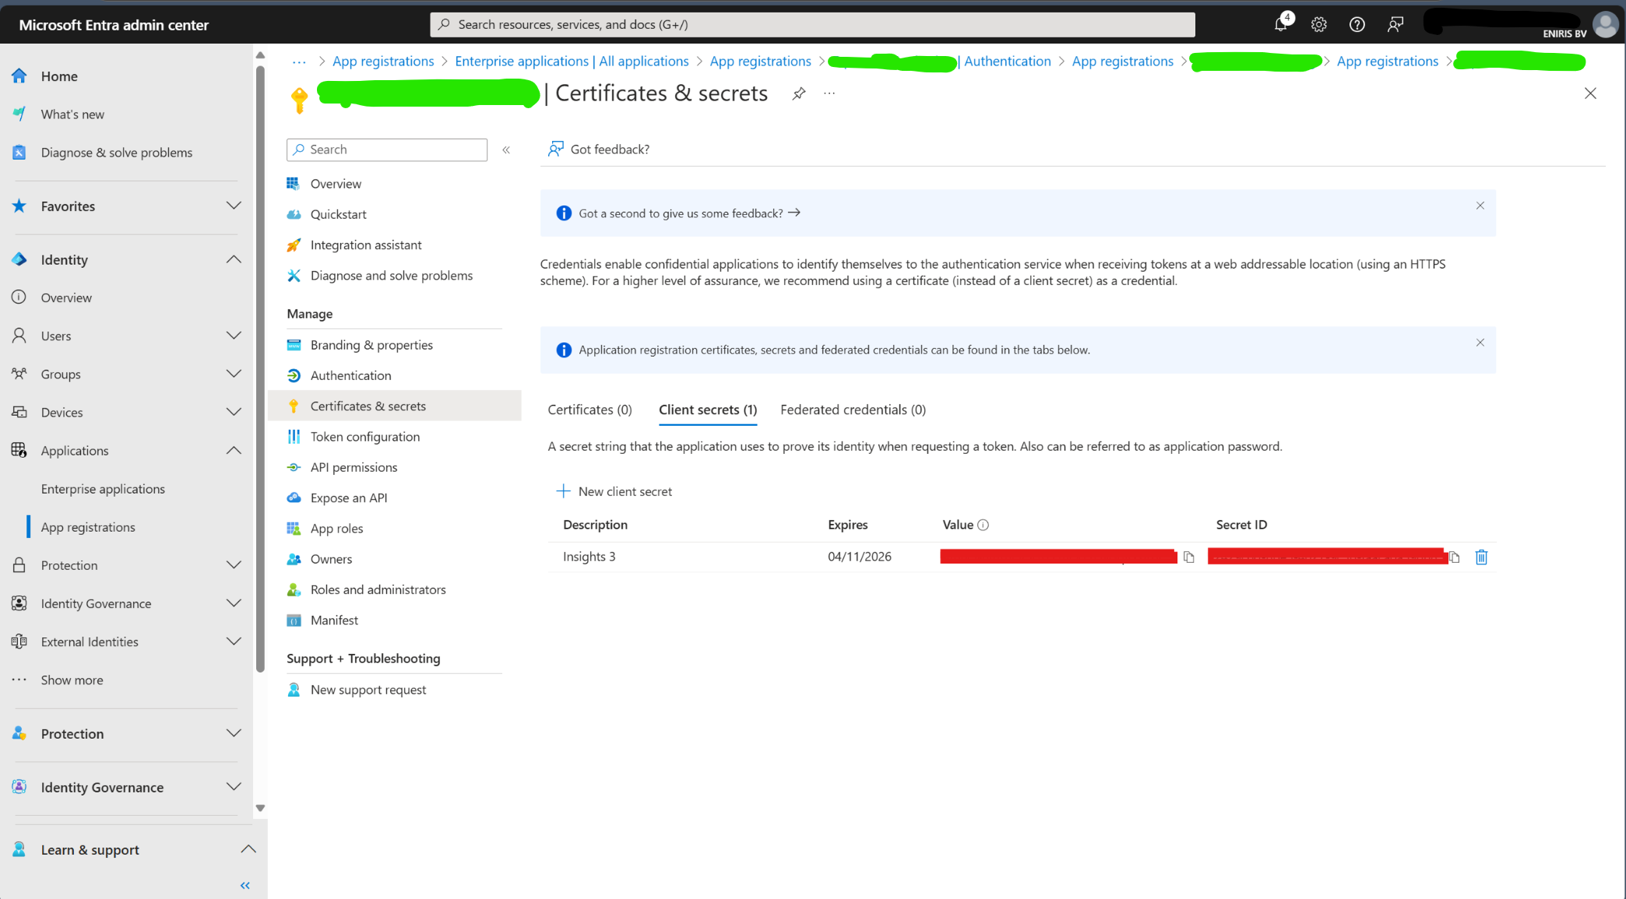Viewport: 1626px width, 899px height.
Task: Copy the Insights 3 secret value
Action: point(1188,557)
